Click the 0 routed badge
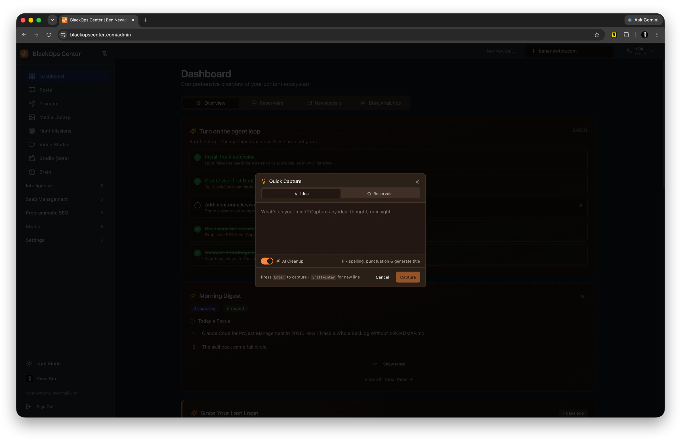The width and height of the screenshot is (681, 443). pos(235,309)
